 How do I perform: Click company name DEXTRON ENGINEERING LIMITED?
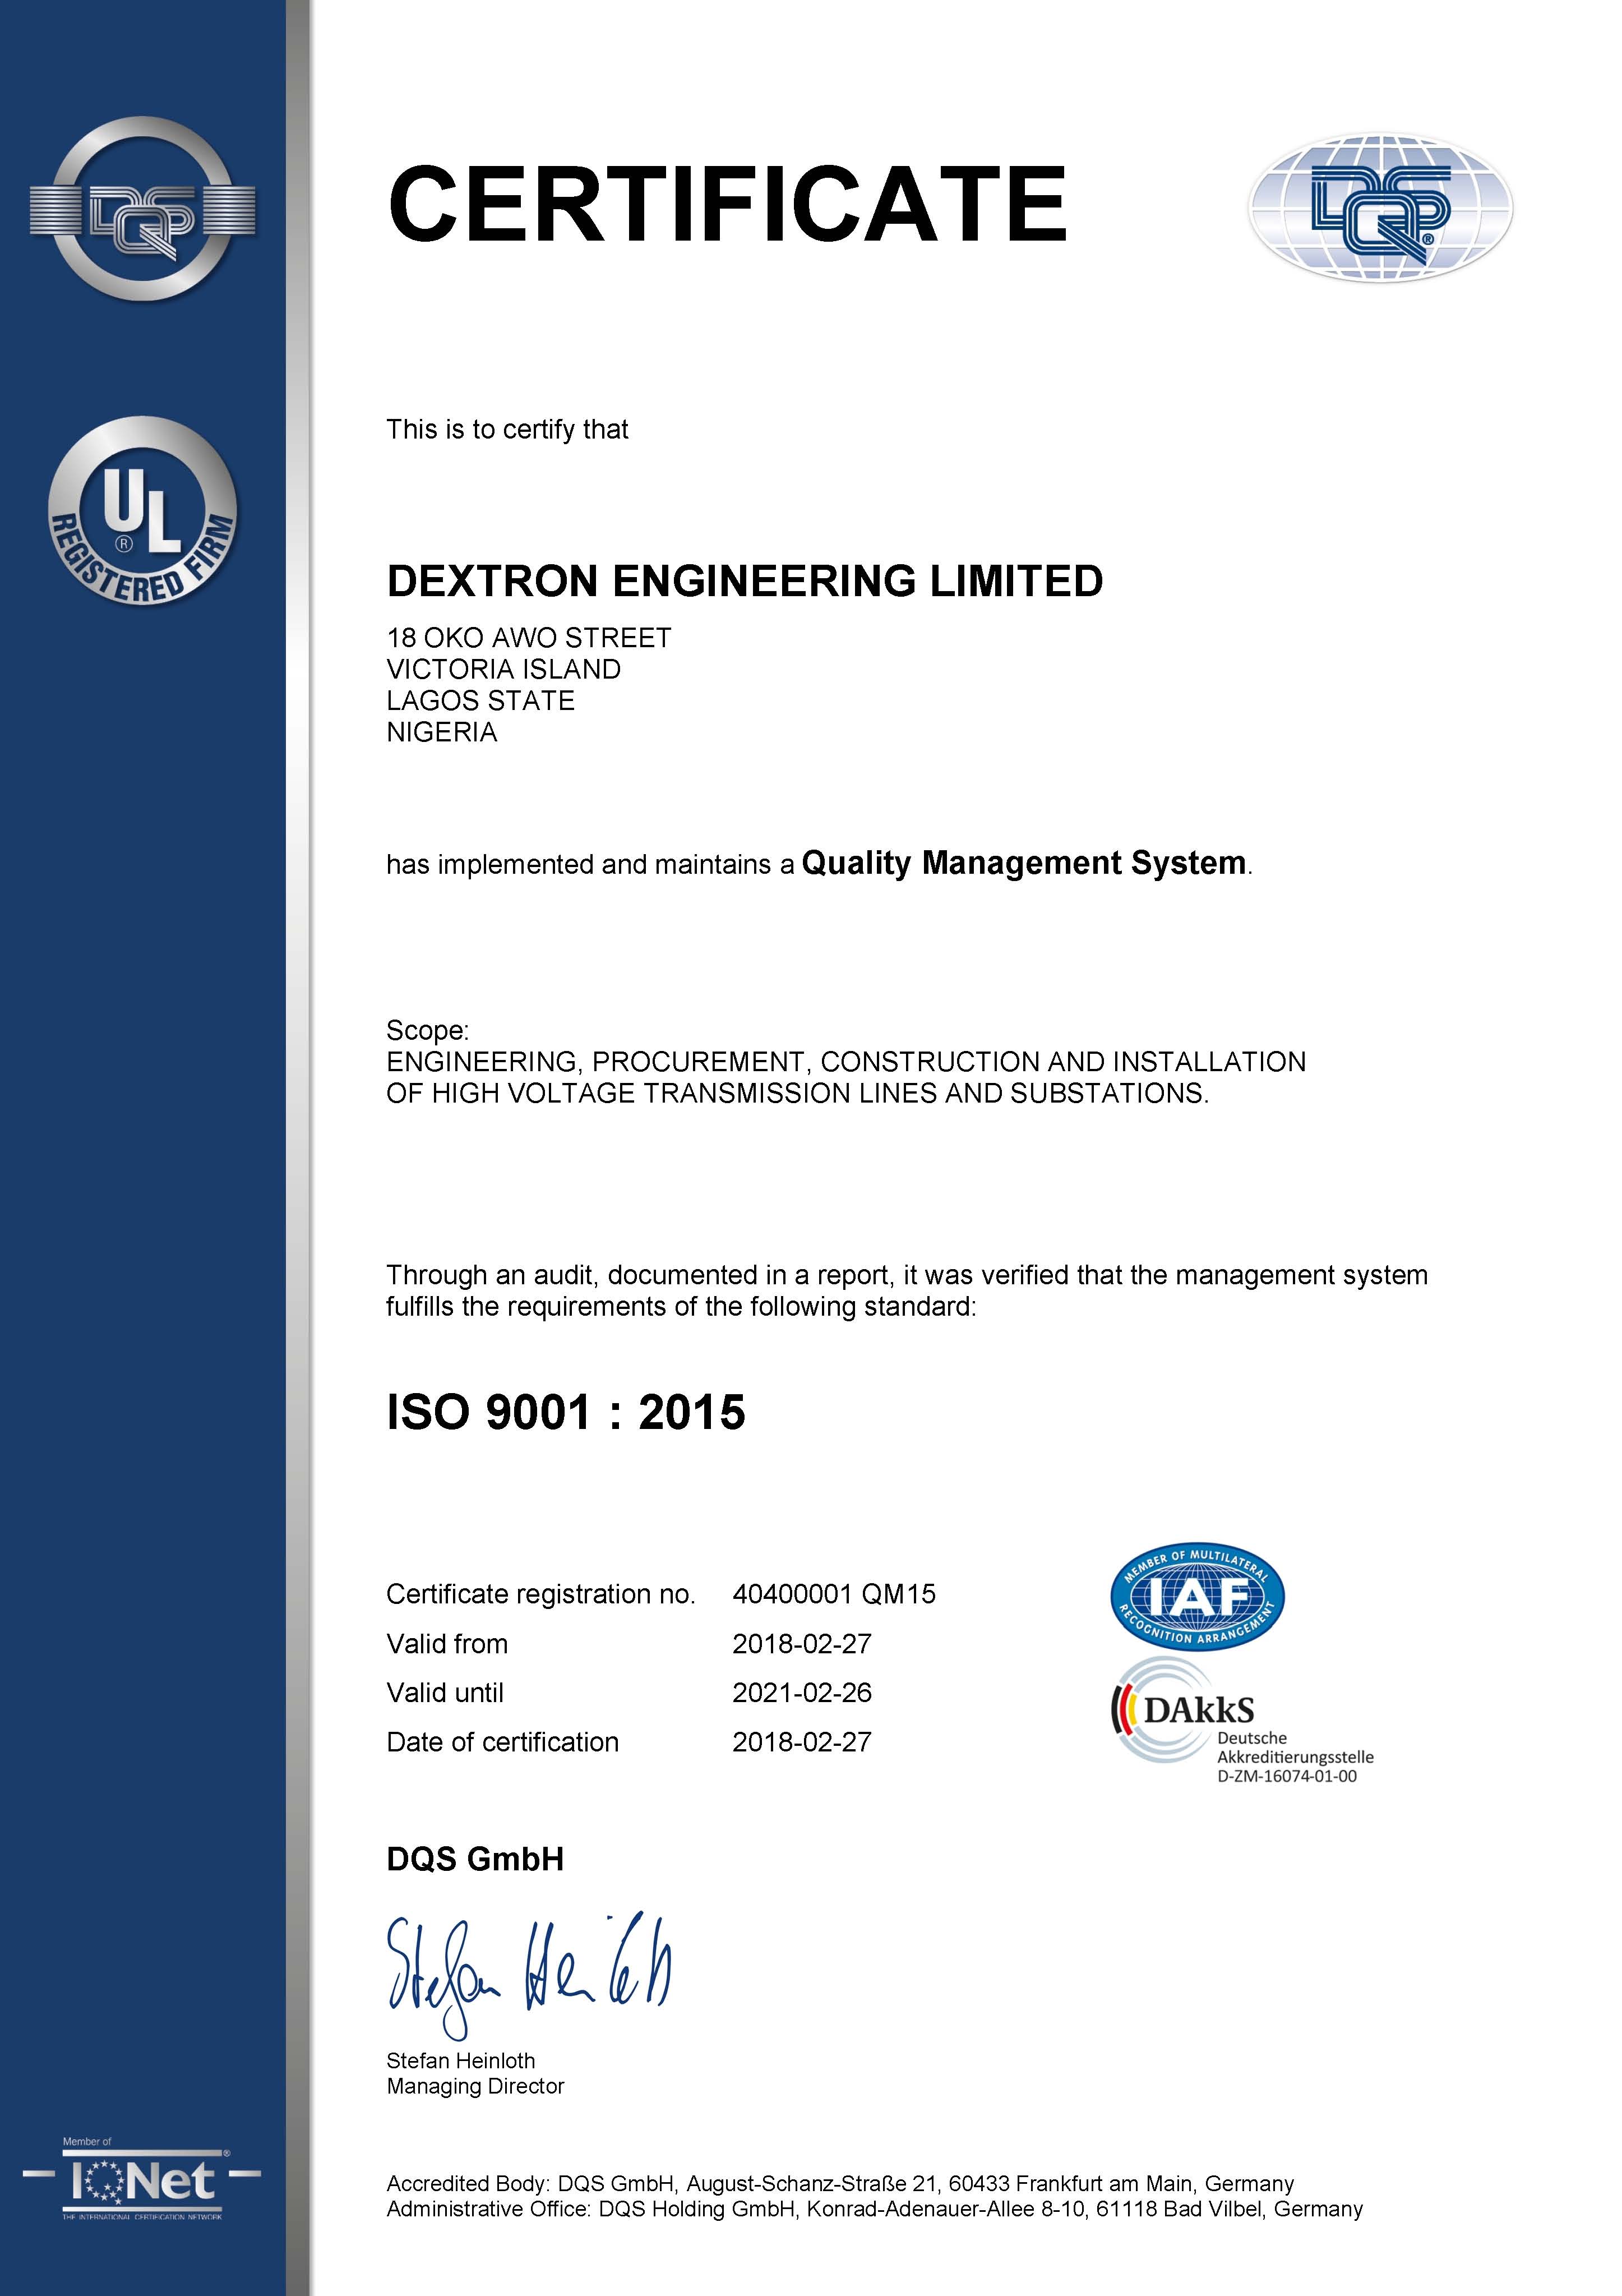tap(744, 581)
